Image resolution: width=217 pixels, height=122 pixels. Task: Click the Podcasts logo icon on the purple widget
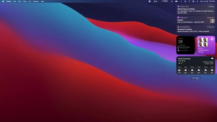tap(212, 39)
